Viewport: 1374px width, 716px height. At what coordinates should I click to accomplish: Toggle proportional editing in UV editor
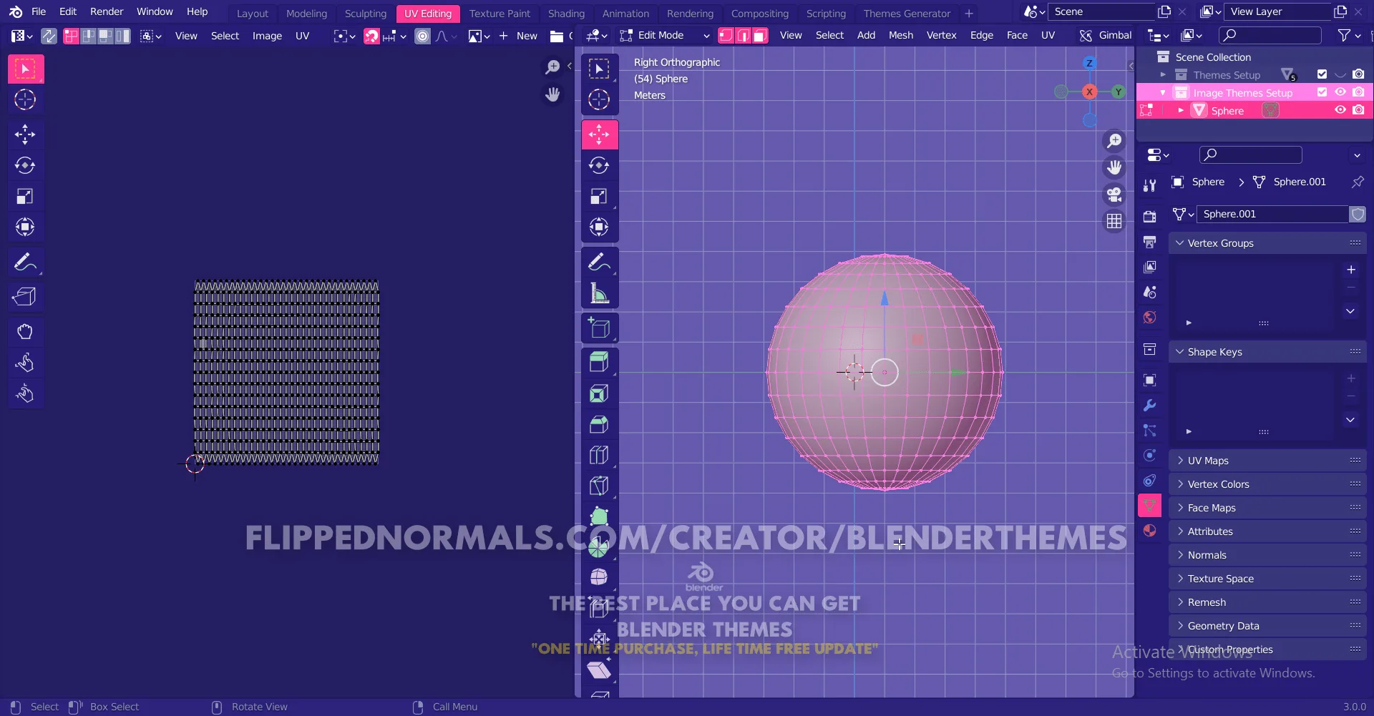(x=423, y=36)
